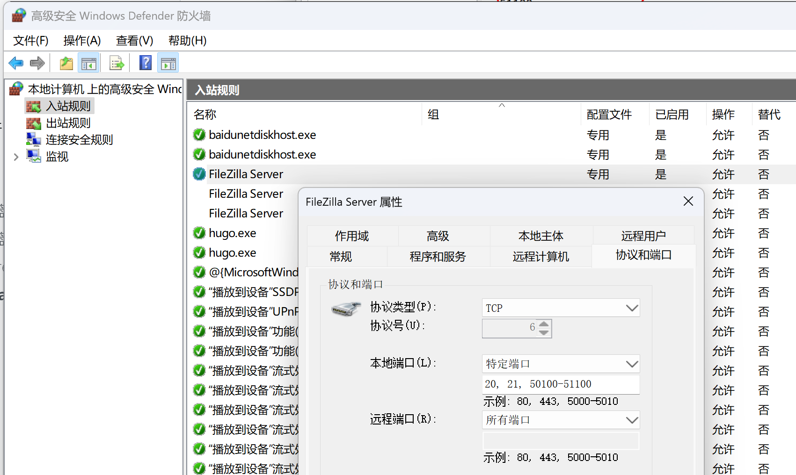
Task: Open the 远程端口 所有端口 dropdown
Action: (x=561, y=420)
